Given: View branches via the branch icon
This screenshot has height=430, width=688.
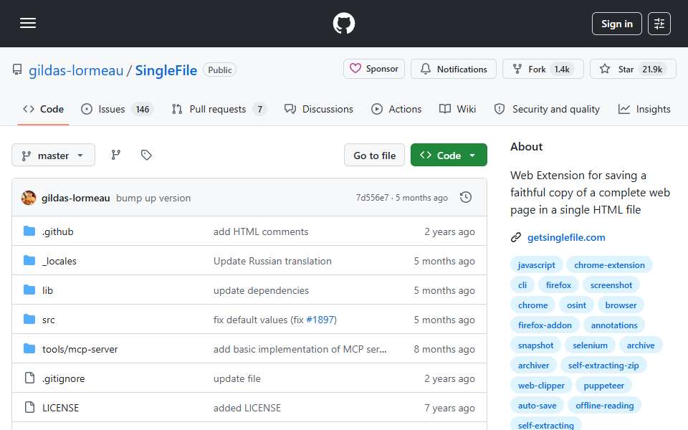Looking at the screenshot, I should (116, 155).
